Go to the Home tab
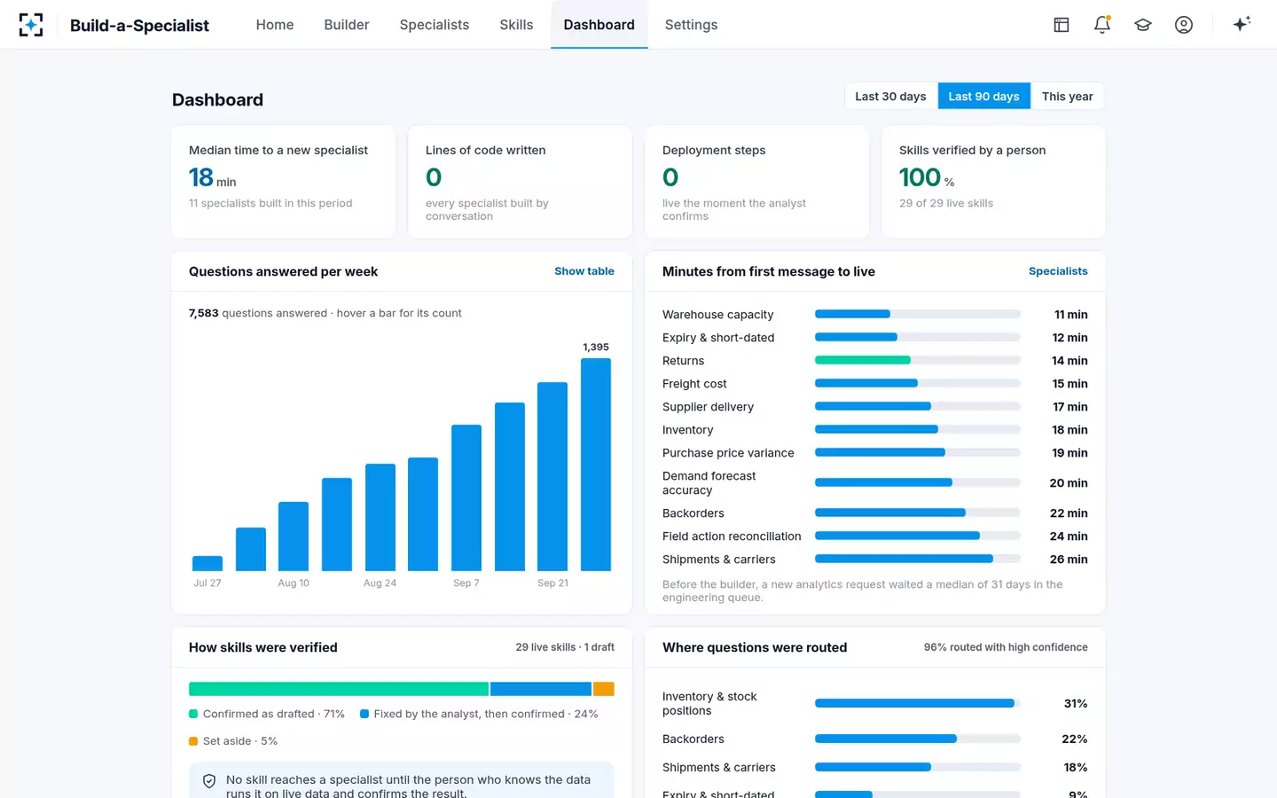 pyautogui.click(x=275, y=25)
